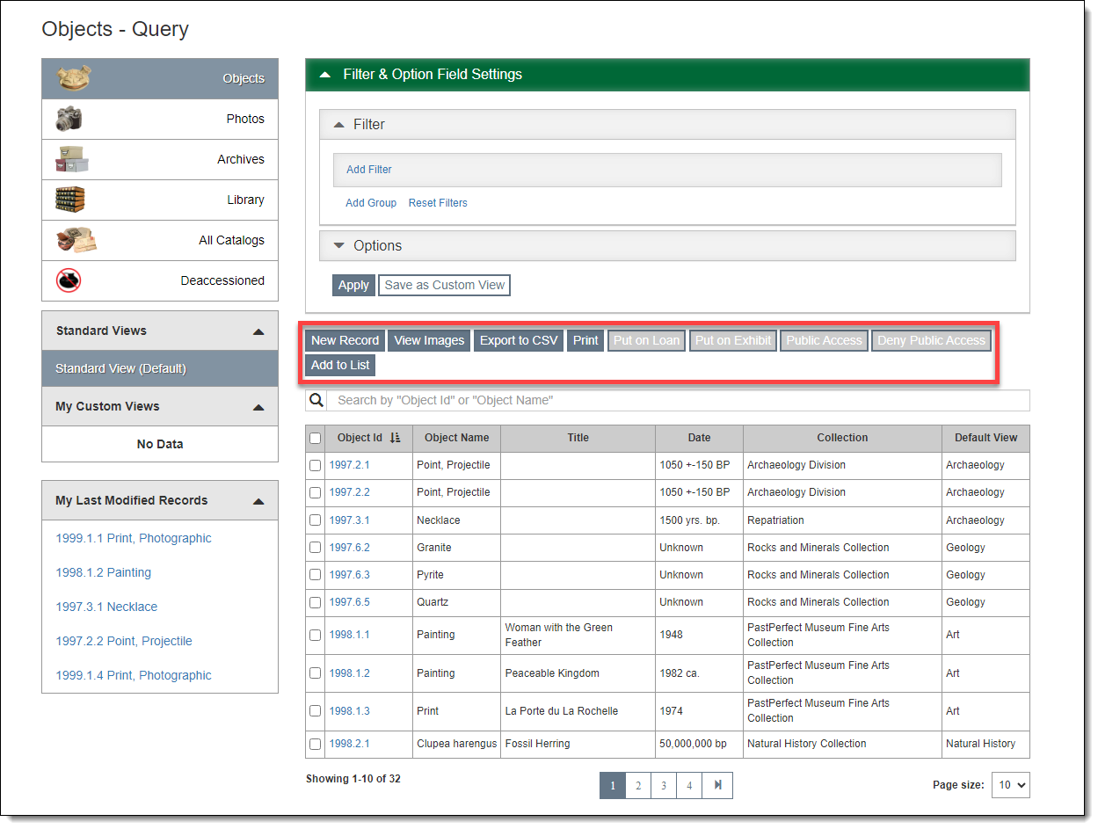Select Standard View (Default)
This screenshot has width=1098, height=829.
[x=160, y=368]
